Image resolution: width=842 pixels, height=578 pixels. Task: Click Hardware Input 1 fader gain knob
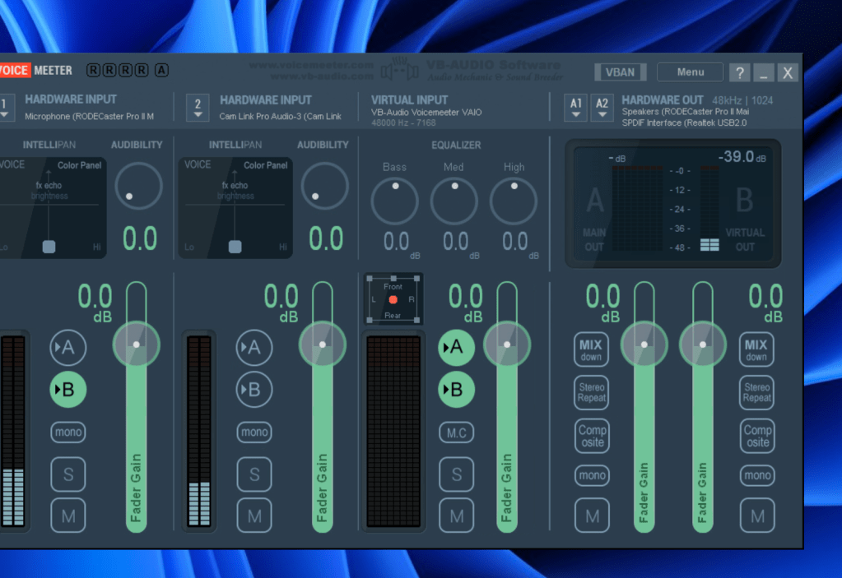(137, 344)
